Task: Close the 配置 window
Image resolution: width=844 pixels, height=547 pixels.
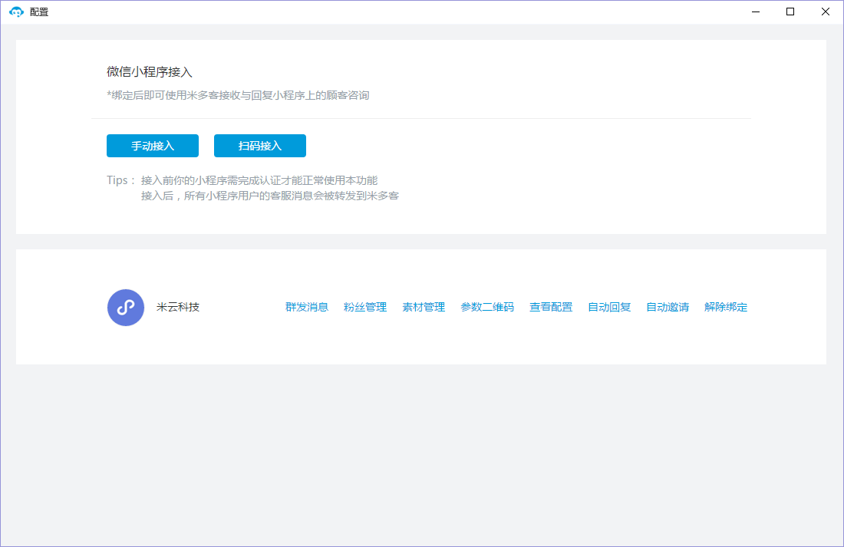Action: pyautogui.click(x=826, y=12)
